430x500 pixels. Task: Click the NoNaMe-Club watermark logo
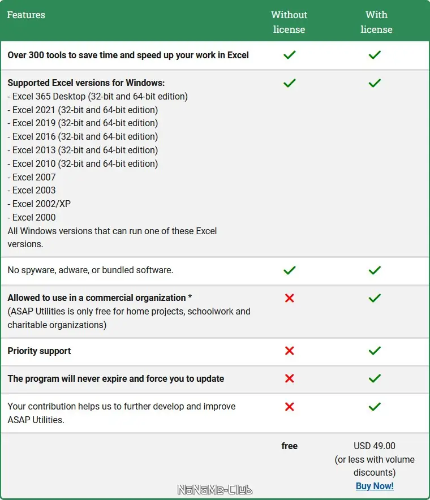tap(215, 490)
